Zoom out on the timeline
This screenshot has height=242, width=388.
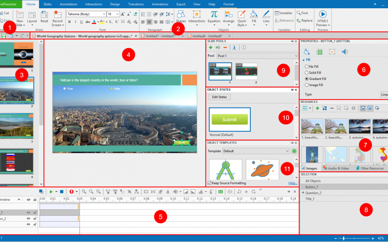pyautogui.click(x=91, y=191)
